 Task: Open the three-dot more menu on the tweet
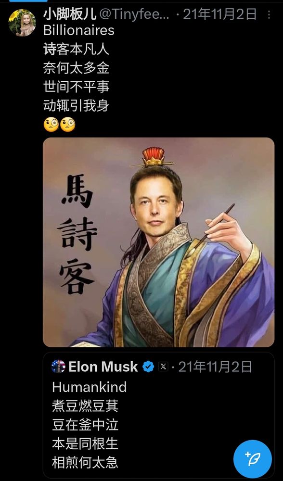269,14
